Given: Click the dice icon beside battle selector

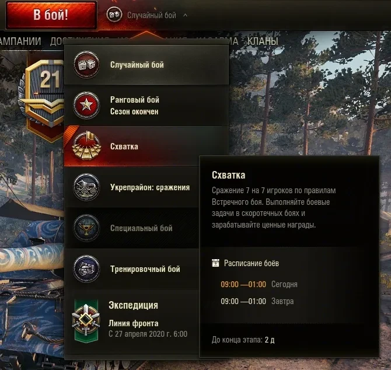Looking at the screenshot, I should tap(114, 15).
